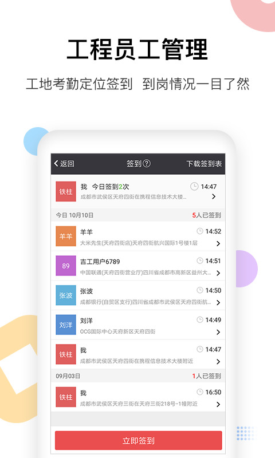Select the 今日 10月10日 section header
This screenshot has width=275, height=458.
[x=138, y=215]
